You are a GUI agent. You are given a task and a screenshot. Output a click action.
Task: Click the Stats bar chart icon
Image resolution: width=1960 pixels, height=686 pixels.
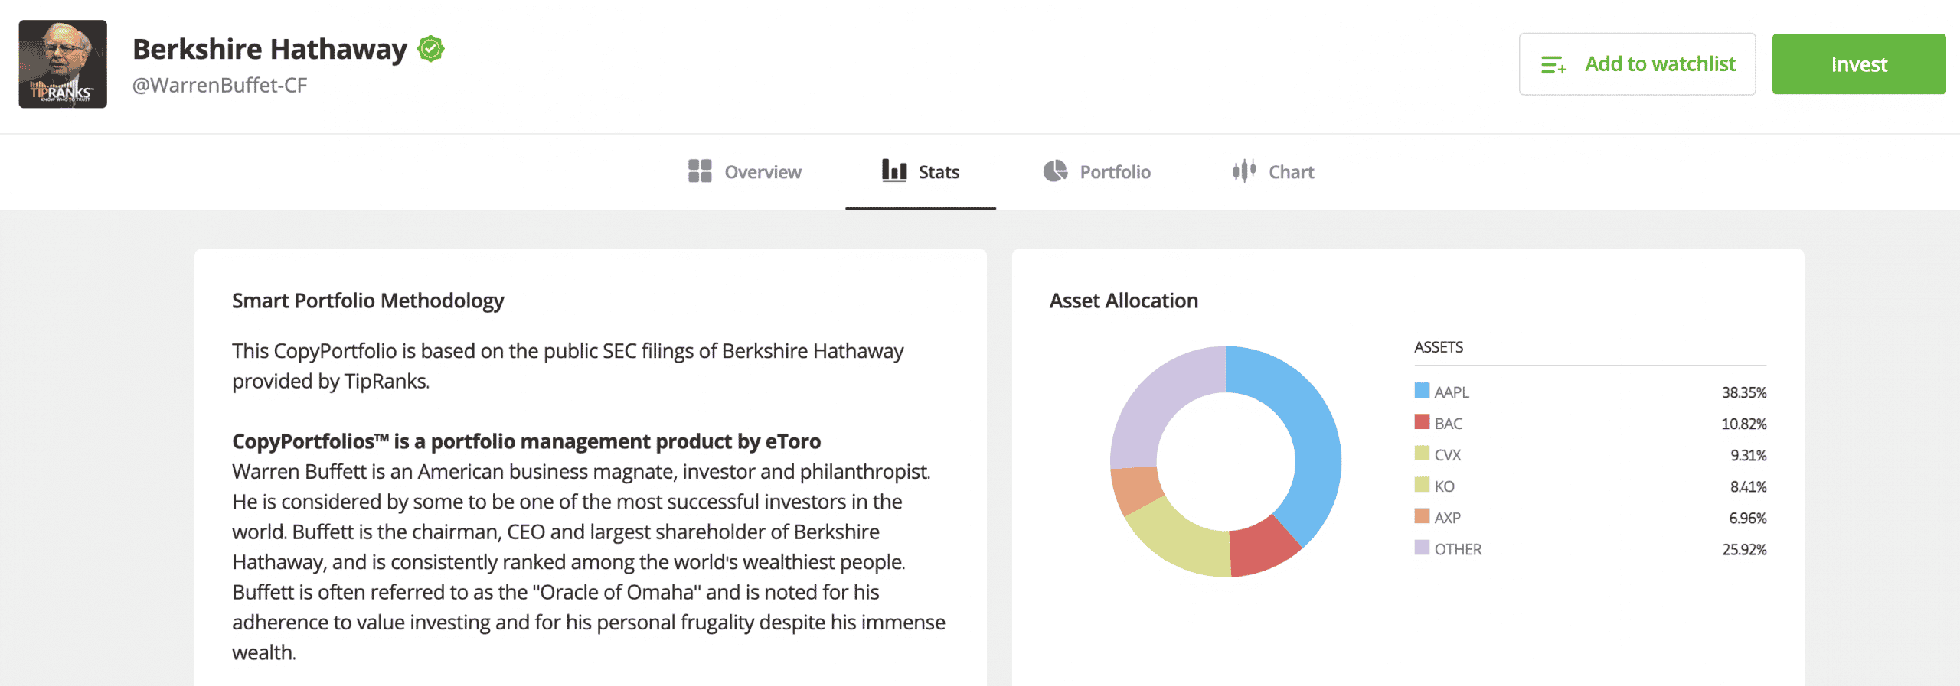pyautogui.click(x=894, y=170)
